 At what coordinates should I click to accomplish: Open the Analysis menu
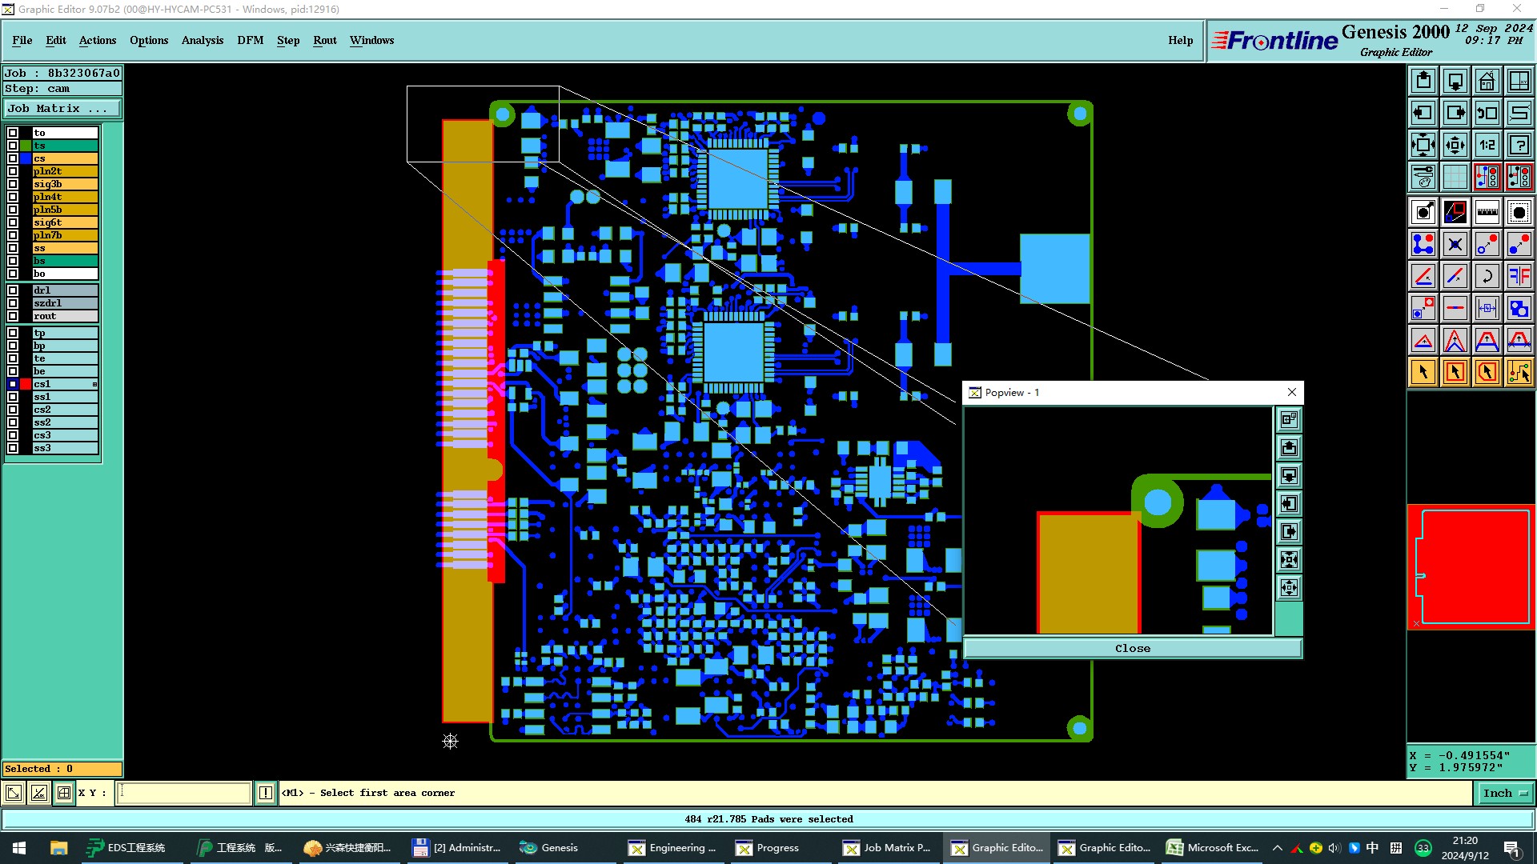click(202, 40)
